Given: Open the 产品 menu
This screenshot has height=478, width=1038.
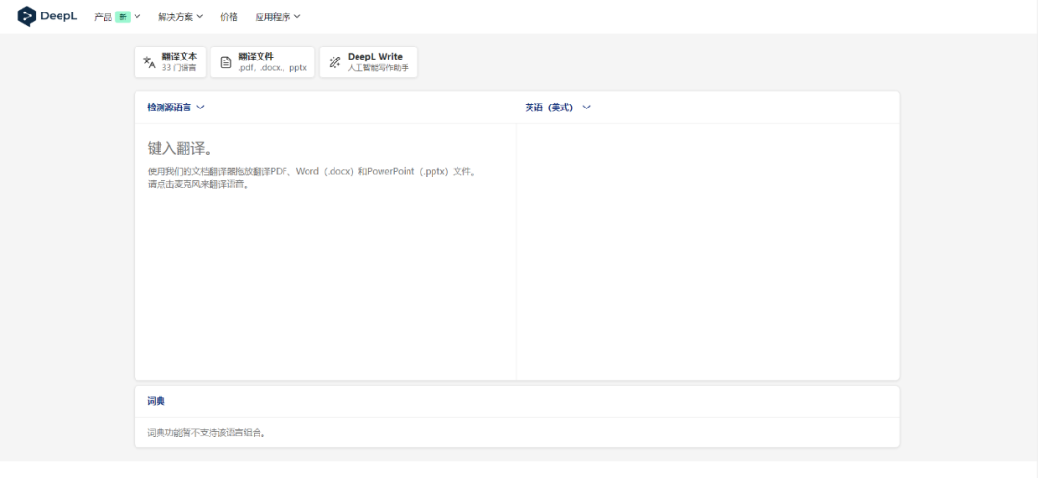Looking at the screenshot, I should click(x=117, y=17).
